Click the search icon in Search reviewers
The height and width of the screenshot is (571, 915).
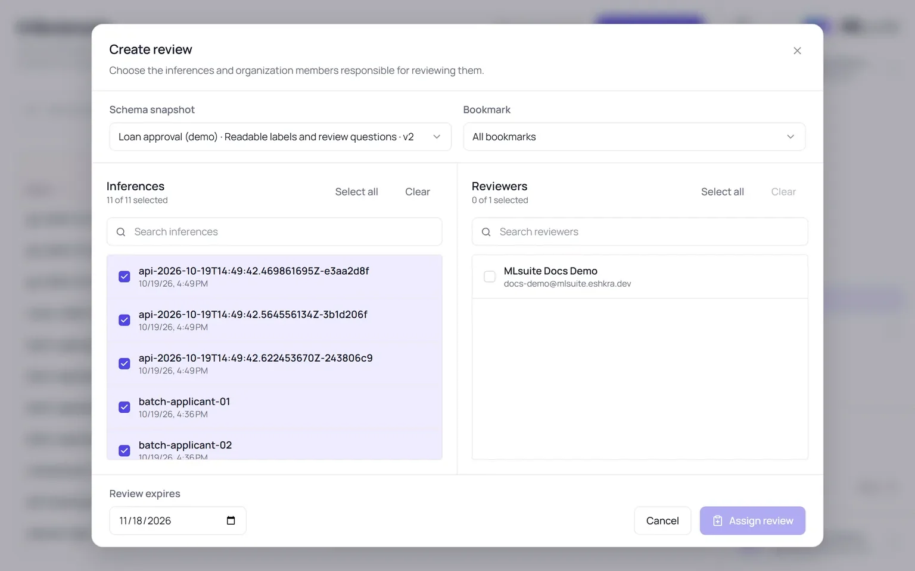click(x=486, y=232)
